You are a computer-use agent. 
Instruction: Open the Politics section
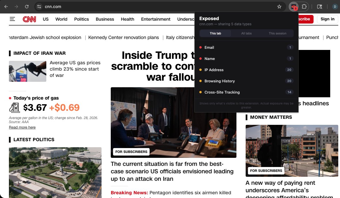pos(81,19)
